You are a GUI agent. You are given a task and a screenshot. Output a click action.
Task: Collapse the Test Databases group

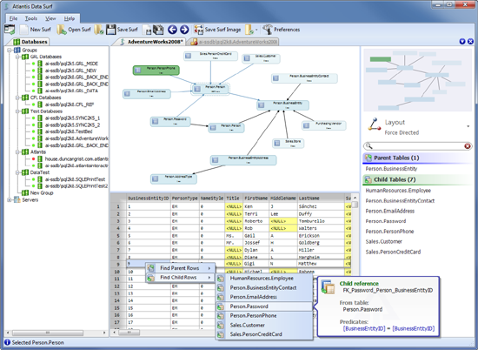pyautogui.click(x=17, y=111)
